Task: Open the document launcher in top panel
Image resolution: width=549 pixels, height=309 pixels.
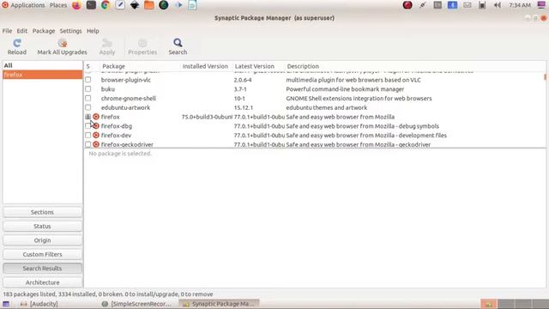Action: pyautogui.click(x=192, y=5)
